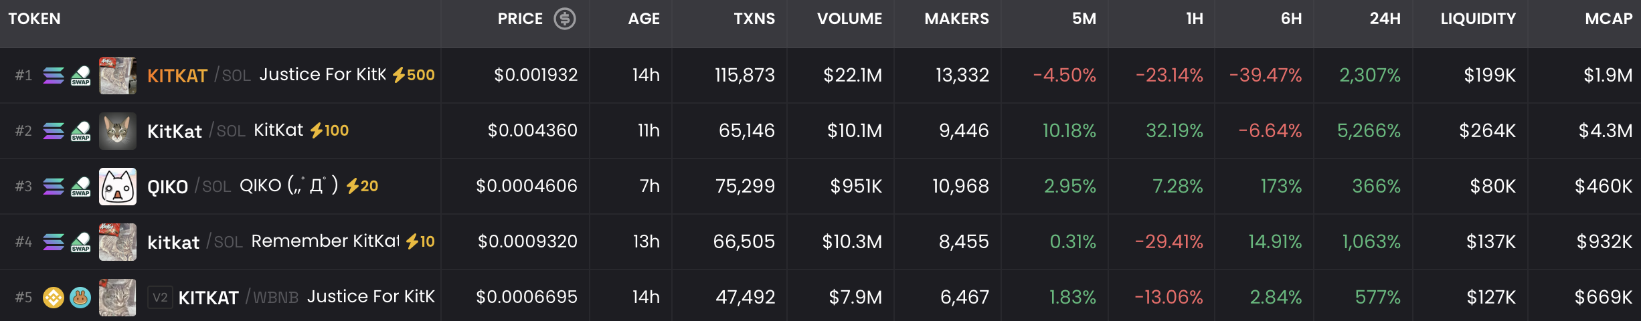Click the V2 badge on row #5
1641x321 pixels.
tap(160, 298)
